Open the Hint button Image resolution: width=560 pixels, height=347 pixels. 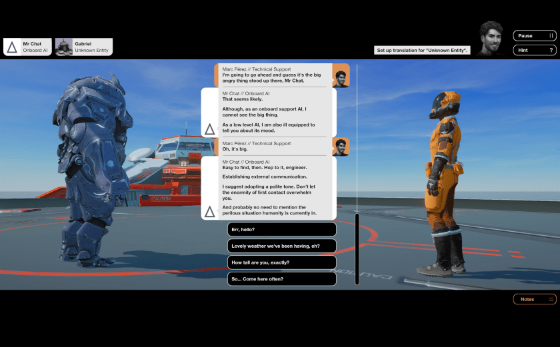(x=534, y=50)
